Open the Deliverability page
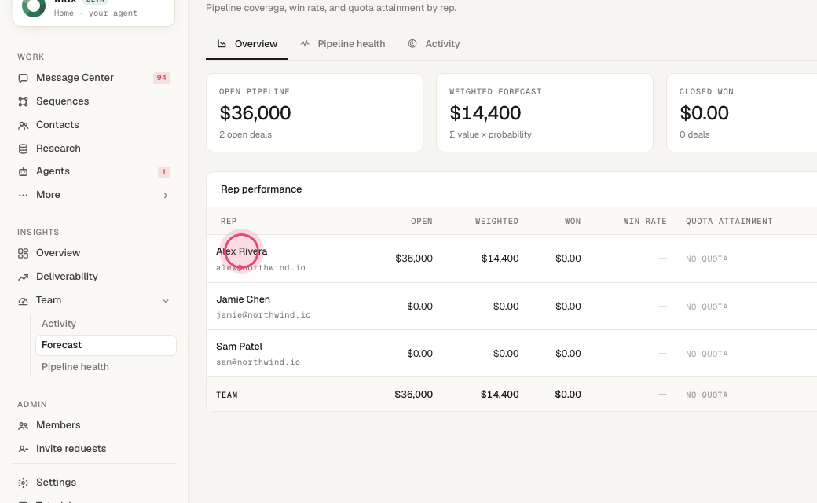 pyautogui.click(x=93, y=277)
